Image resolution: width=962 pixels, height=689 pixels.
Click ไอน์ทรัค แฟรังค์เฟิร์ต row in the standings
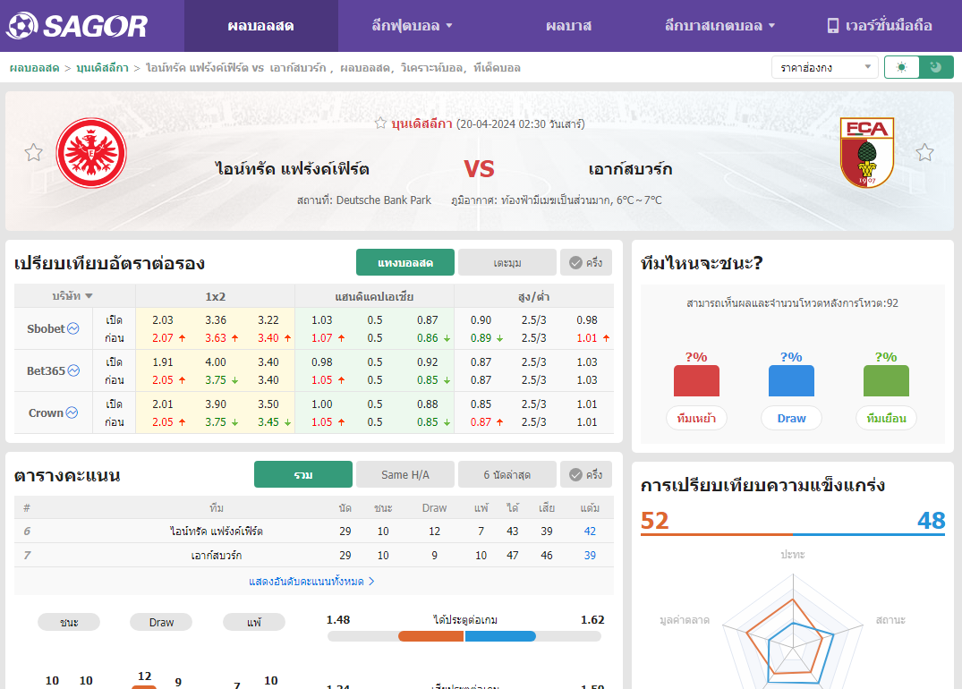click(313, 531)
